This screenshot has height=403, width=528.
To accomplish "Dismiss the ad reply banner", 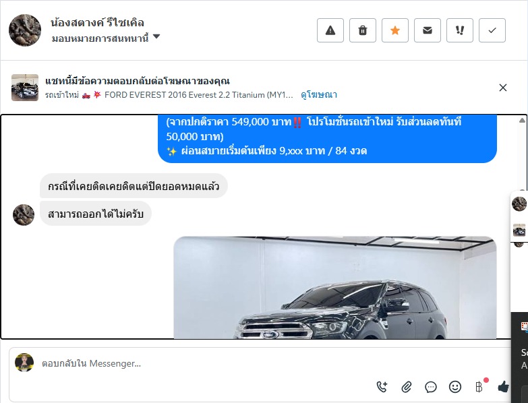I will (503, 88).
